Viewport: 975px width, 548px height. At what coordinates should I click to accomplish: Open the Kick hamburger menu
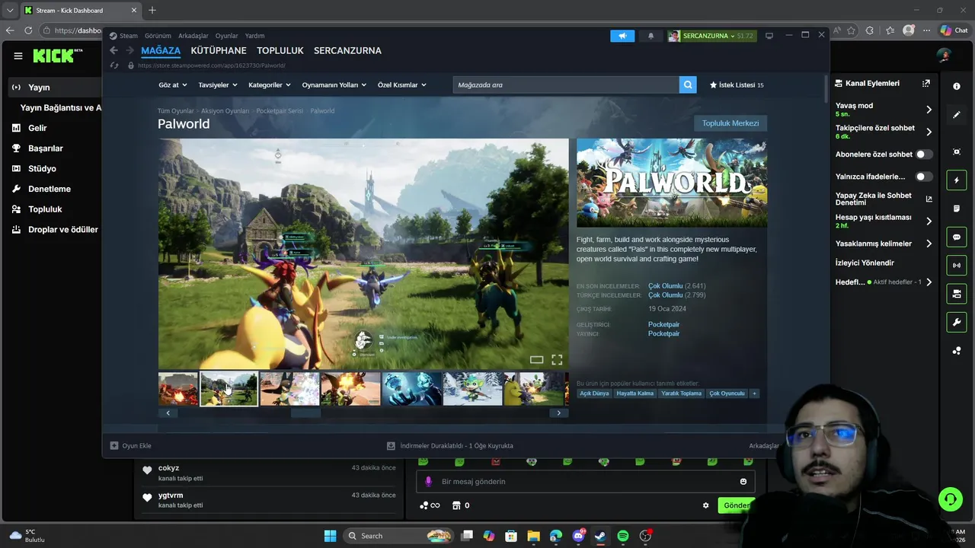[18, 56]
